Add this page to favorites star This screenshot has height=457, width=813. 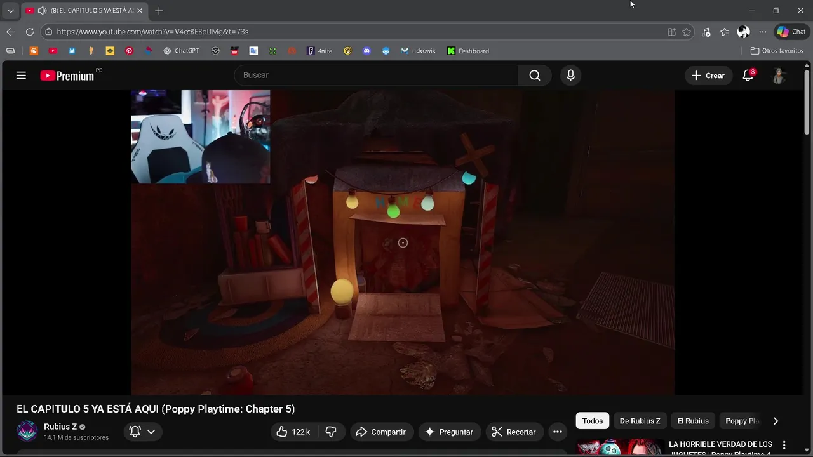pyautogui.click(x=687, y=32)
